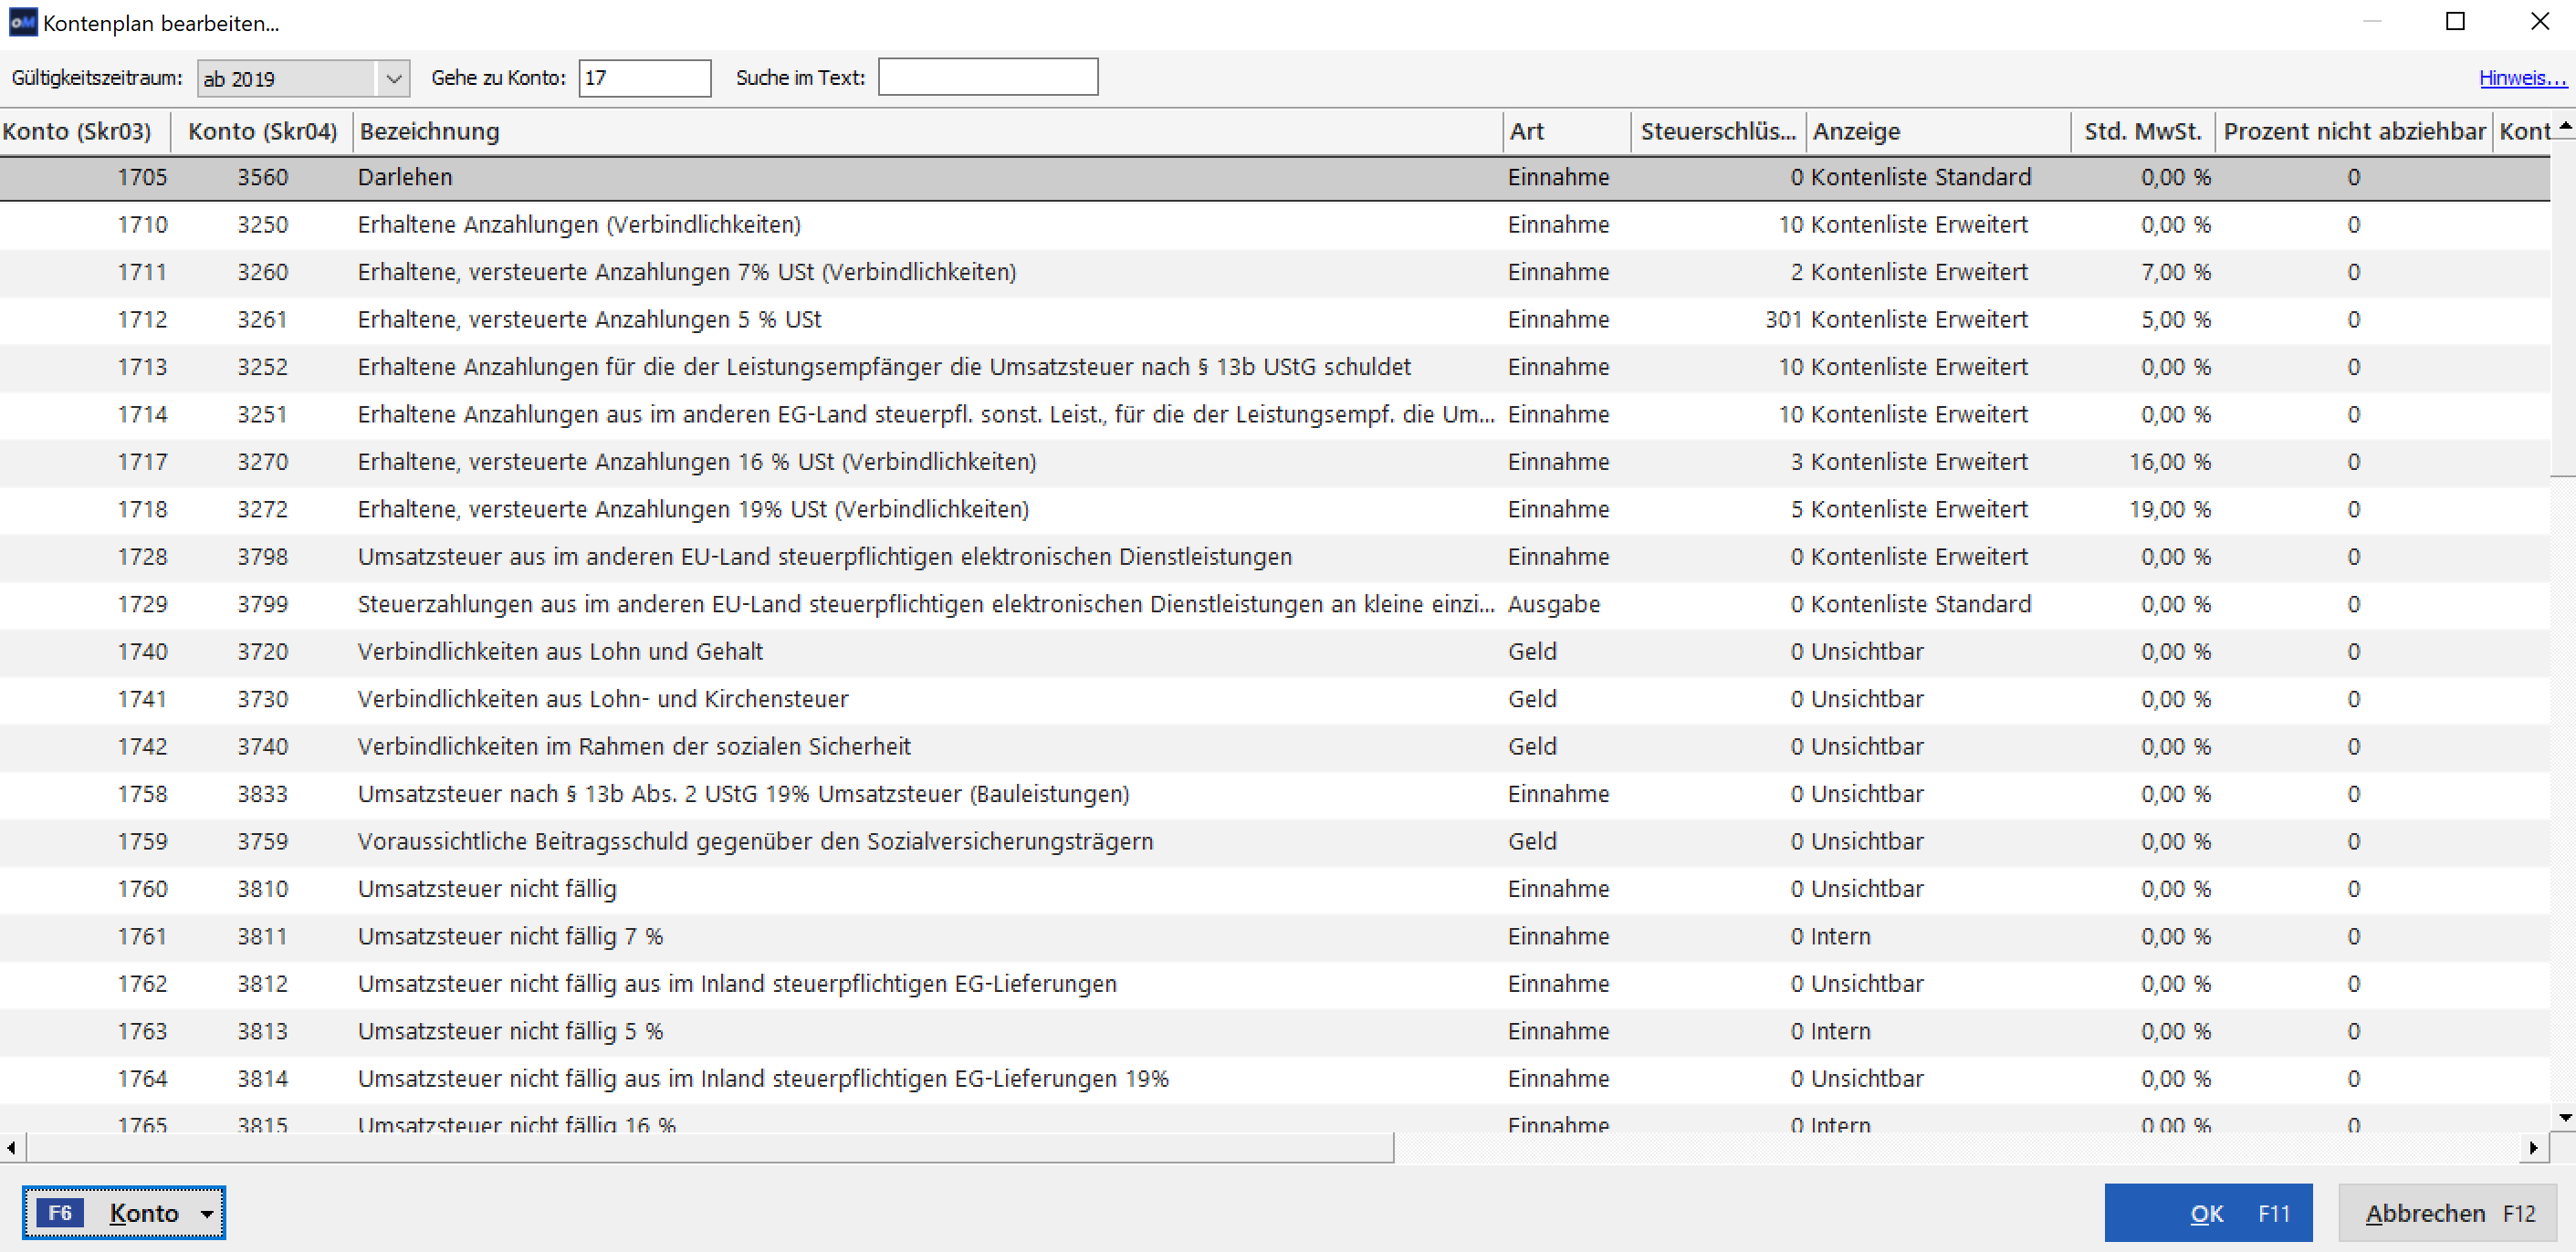Viewport: 2576px width, 1252px height.
Task: Click the Ausgabe cell in row 1729
Action: coord(1554,605)
